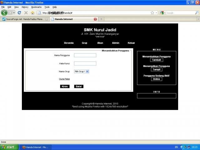Click the Copyright Hamda Internet 2010 text

click(100, 104)
